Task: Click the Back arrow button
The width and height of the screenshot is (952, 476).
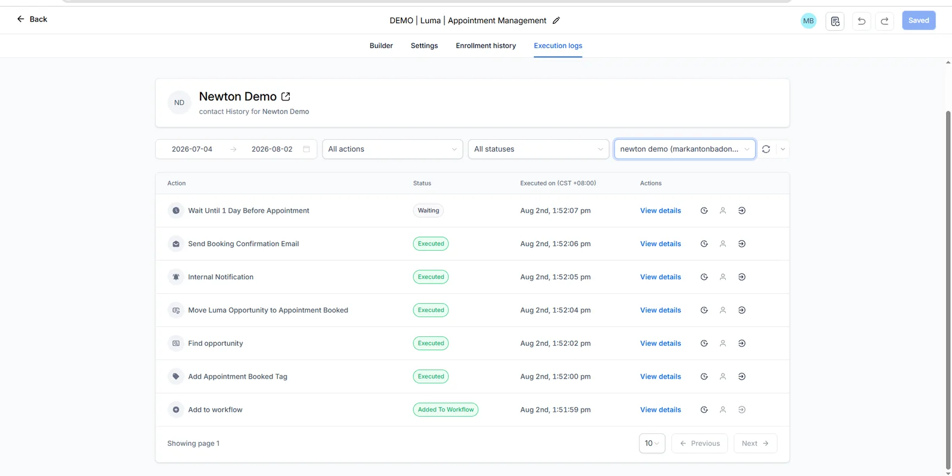Action: [x=32, y=19]
